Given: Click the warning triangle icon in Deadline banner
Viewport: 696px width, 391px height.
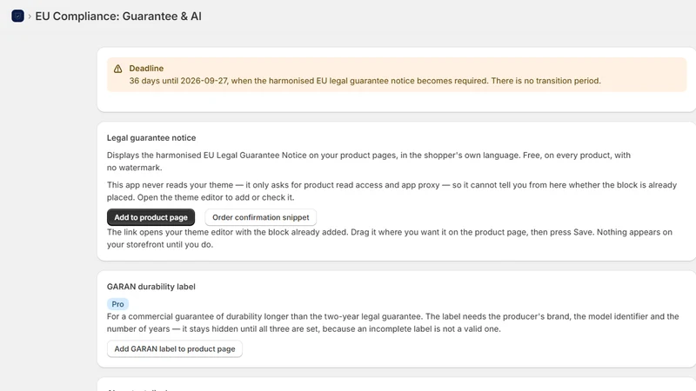Looking at the screenshot, I should tap(117, 69).
